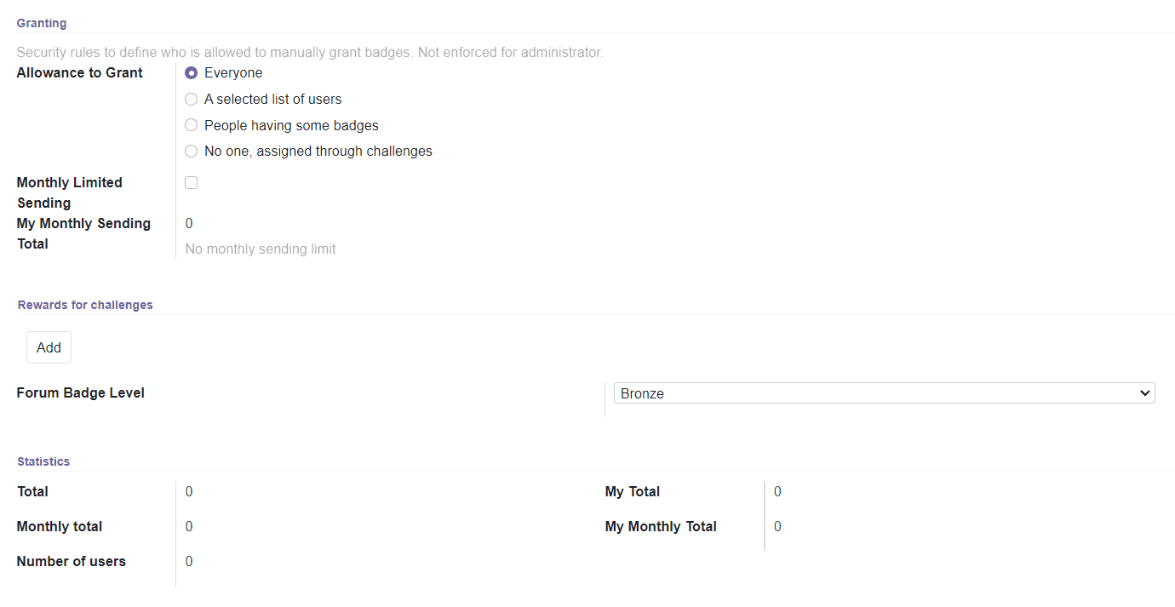Image resolution: width=1175 pixels, height=607 pixels.
Task: Click the Add button under Rewards
Action: 49,347
